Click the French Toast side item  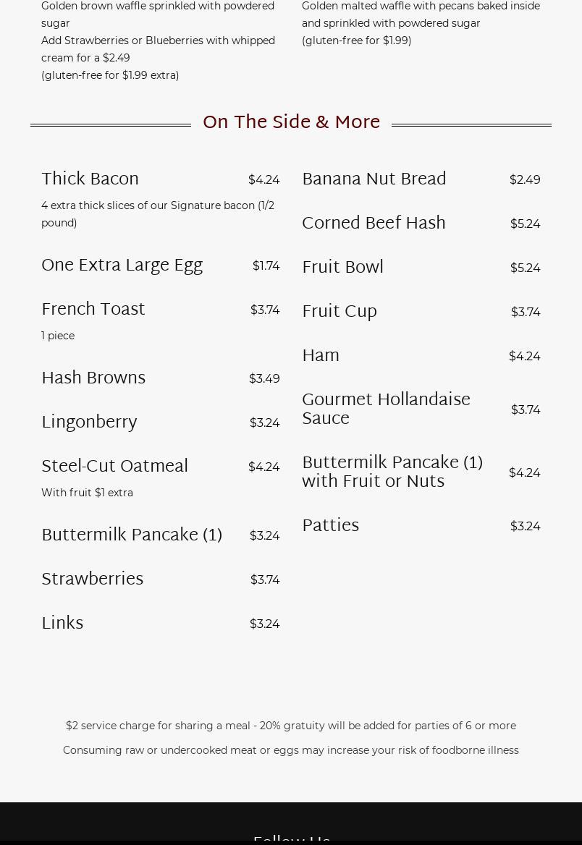click(93, 309)
